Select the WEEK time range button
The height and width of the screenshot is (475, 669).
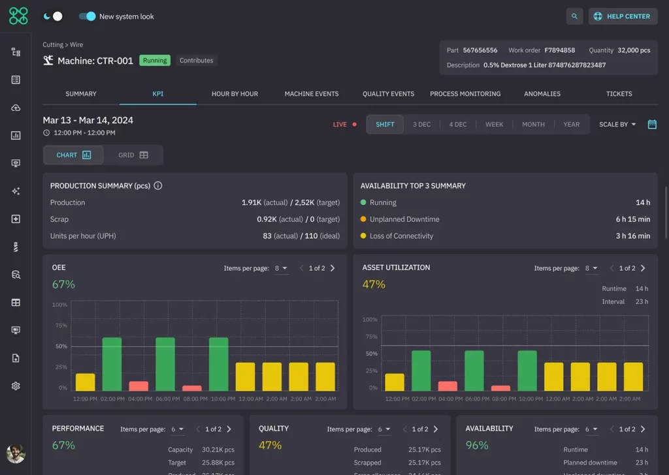(494, 125)
